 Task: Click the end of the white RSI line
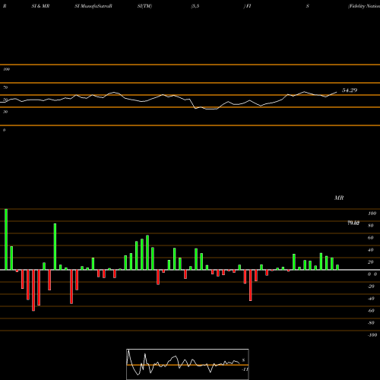[x=337, y=92]
